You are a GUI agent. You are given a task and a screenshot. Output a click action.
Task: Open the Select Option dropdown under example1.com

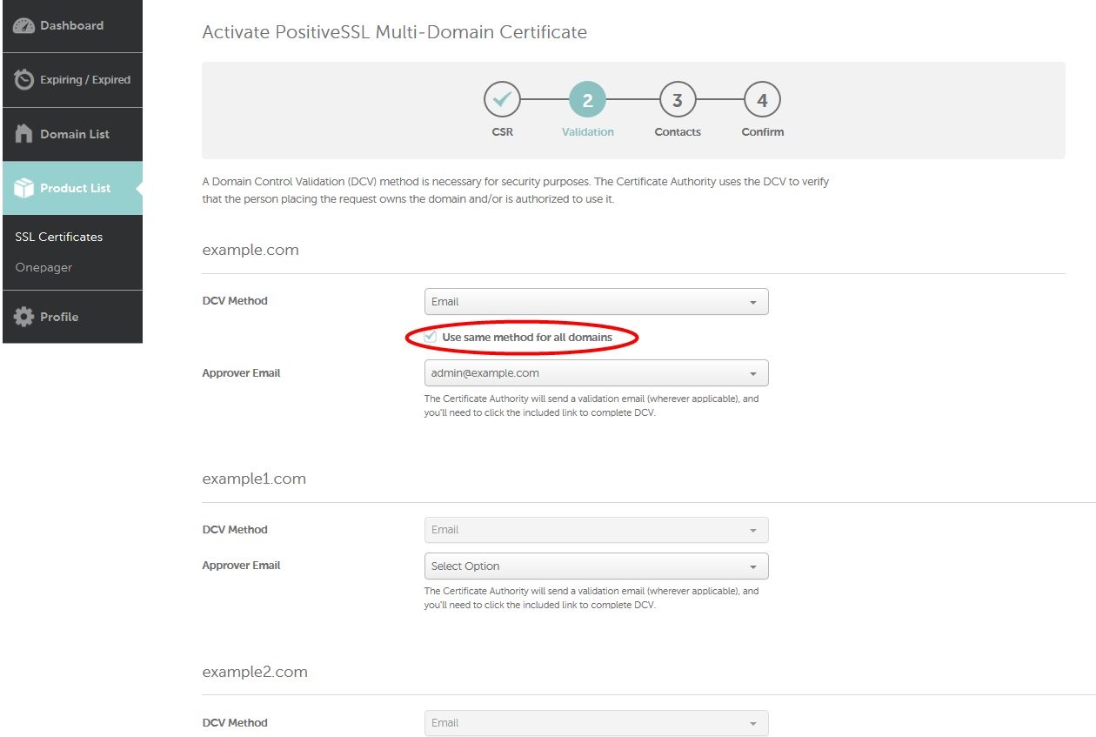tap(596, 566)
